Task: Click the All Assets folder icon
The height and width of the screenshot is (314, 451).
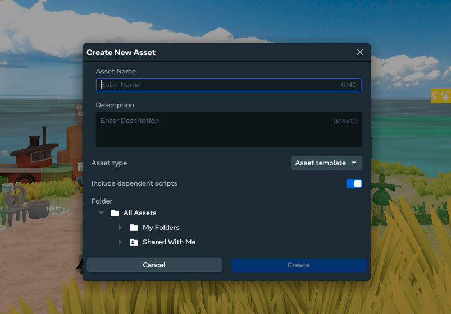Action: coord(115,213)
